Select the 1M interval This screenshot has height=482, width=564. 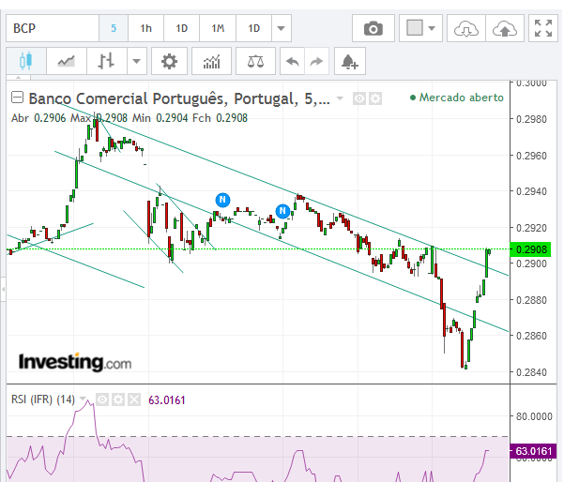[218, 28]
